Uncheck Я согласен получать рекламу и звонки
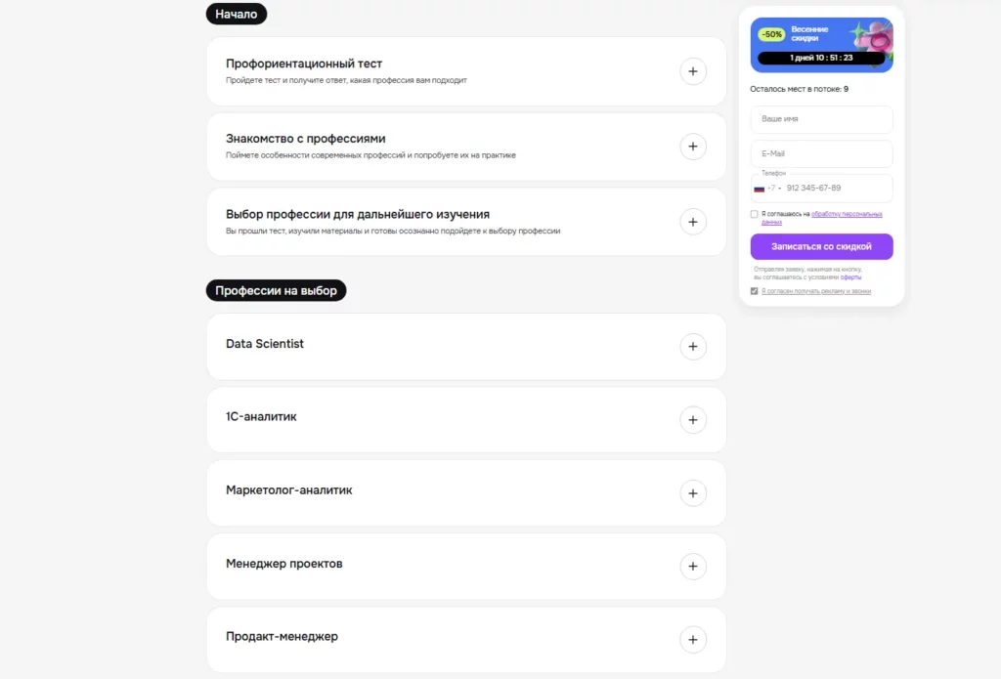This screenshot has width=1001, height=679. pyautogui.click(x=754, y=290)
